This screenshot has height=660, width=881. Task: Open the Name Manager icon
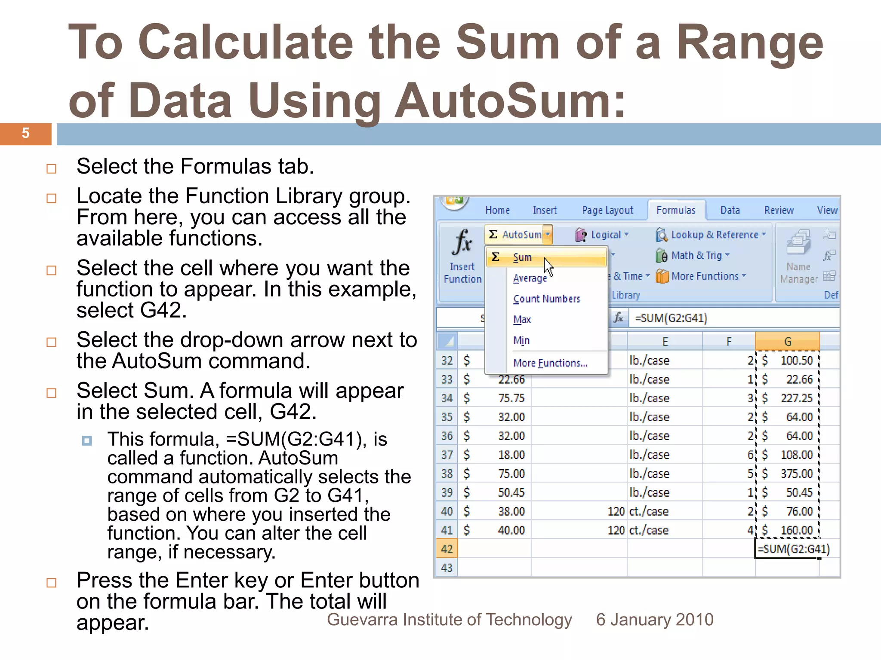tap(798, 243)
